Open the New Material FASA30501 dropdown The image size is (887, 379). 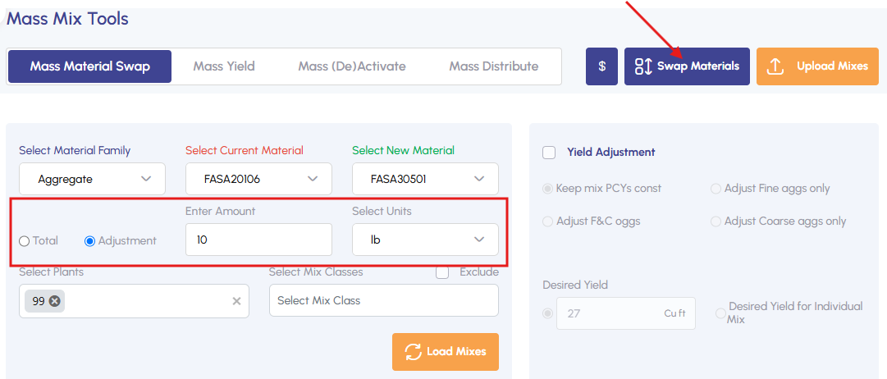425,179
